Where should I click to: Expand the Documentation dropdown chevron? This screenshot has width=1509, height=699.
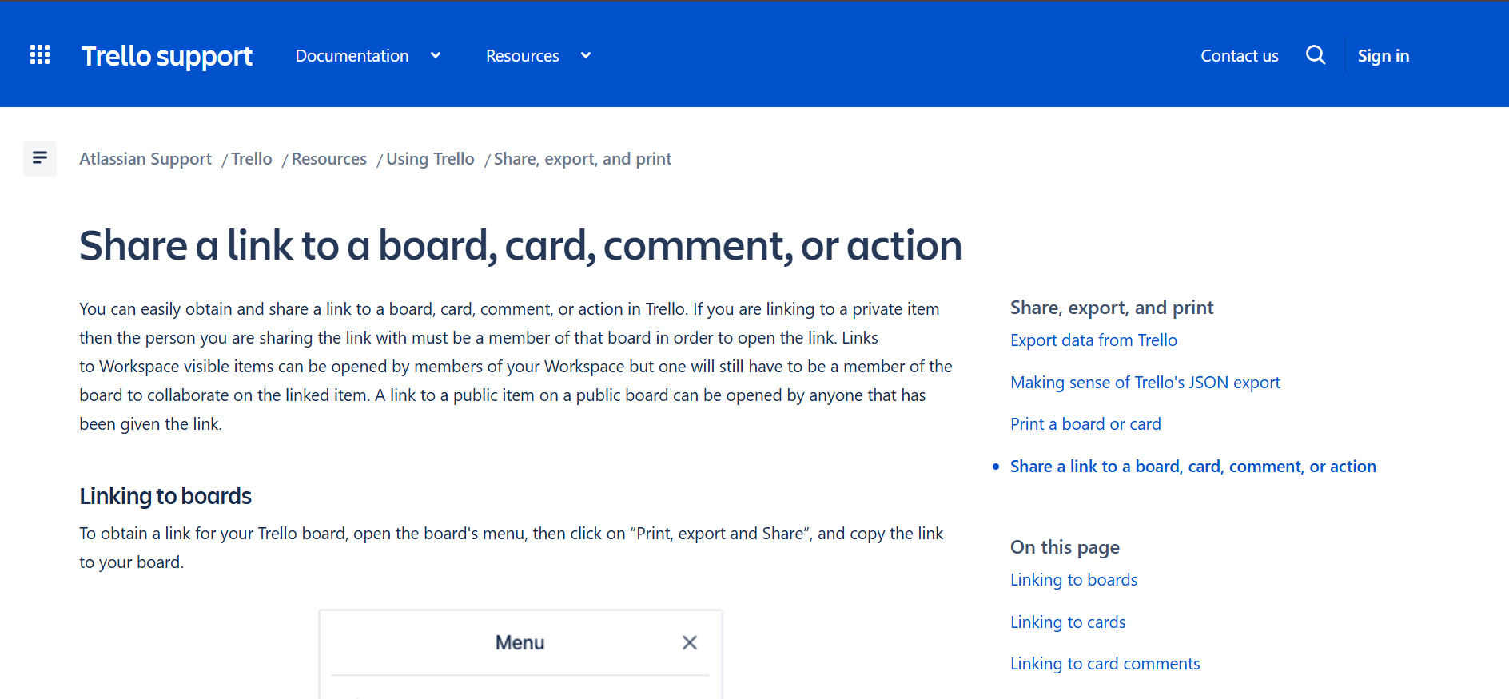(x=436, y=55)
